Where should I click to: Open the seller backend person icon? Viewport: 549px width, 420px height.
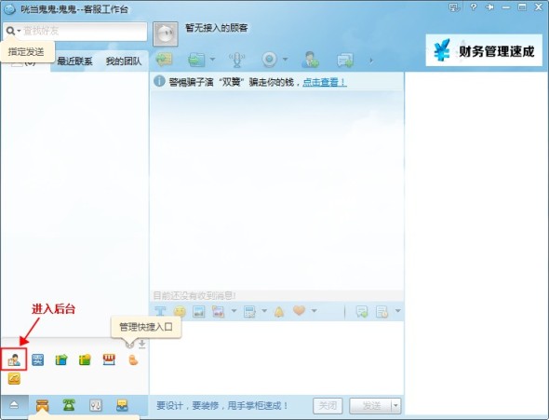pos(14,359)
